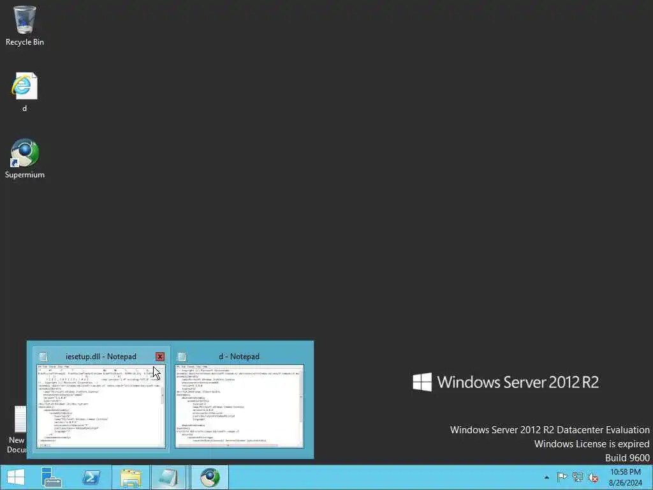
Task: Close the iesetup.dll Notepad preview
Action: (x=160, y=357)
